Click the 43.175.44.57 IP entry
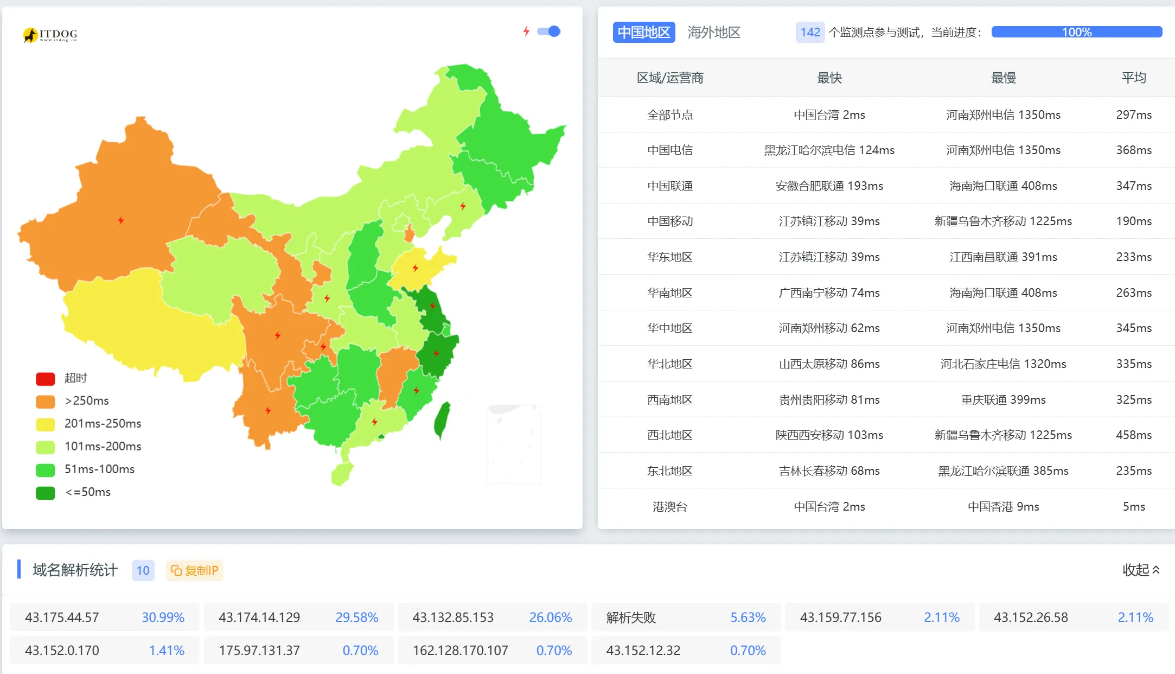 click(x=62, y=618)
